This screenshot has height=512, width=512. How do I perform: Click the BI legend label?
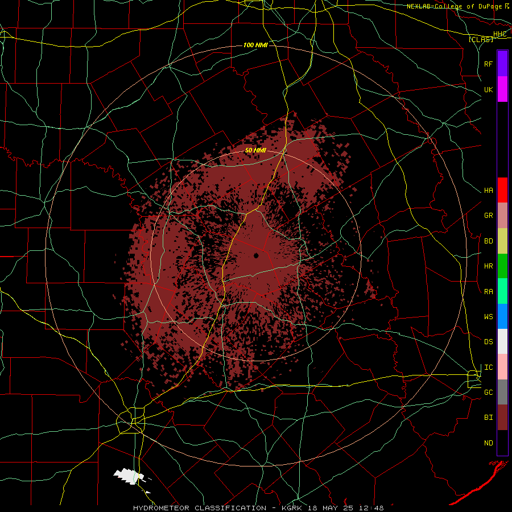[x=489, y=418]
